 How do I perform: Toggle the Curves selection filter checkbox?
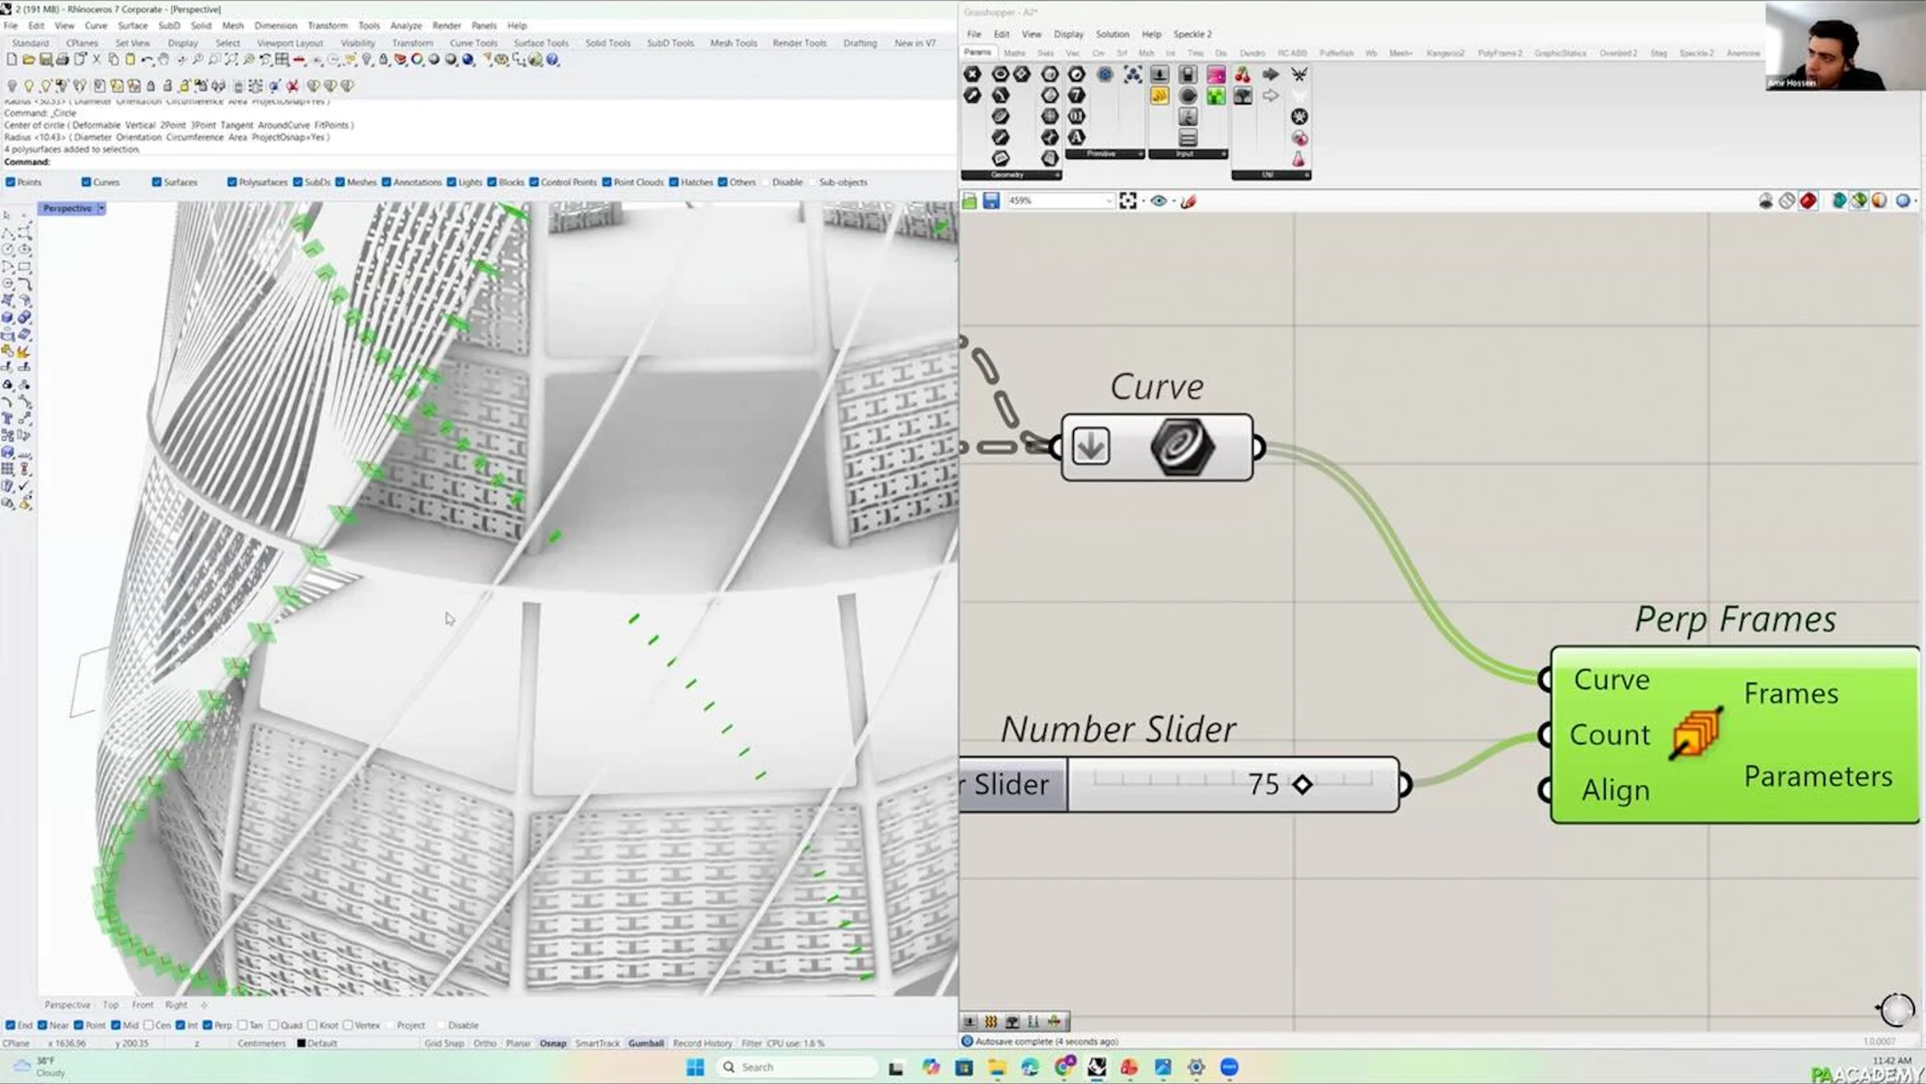tap(86, 182)
